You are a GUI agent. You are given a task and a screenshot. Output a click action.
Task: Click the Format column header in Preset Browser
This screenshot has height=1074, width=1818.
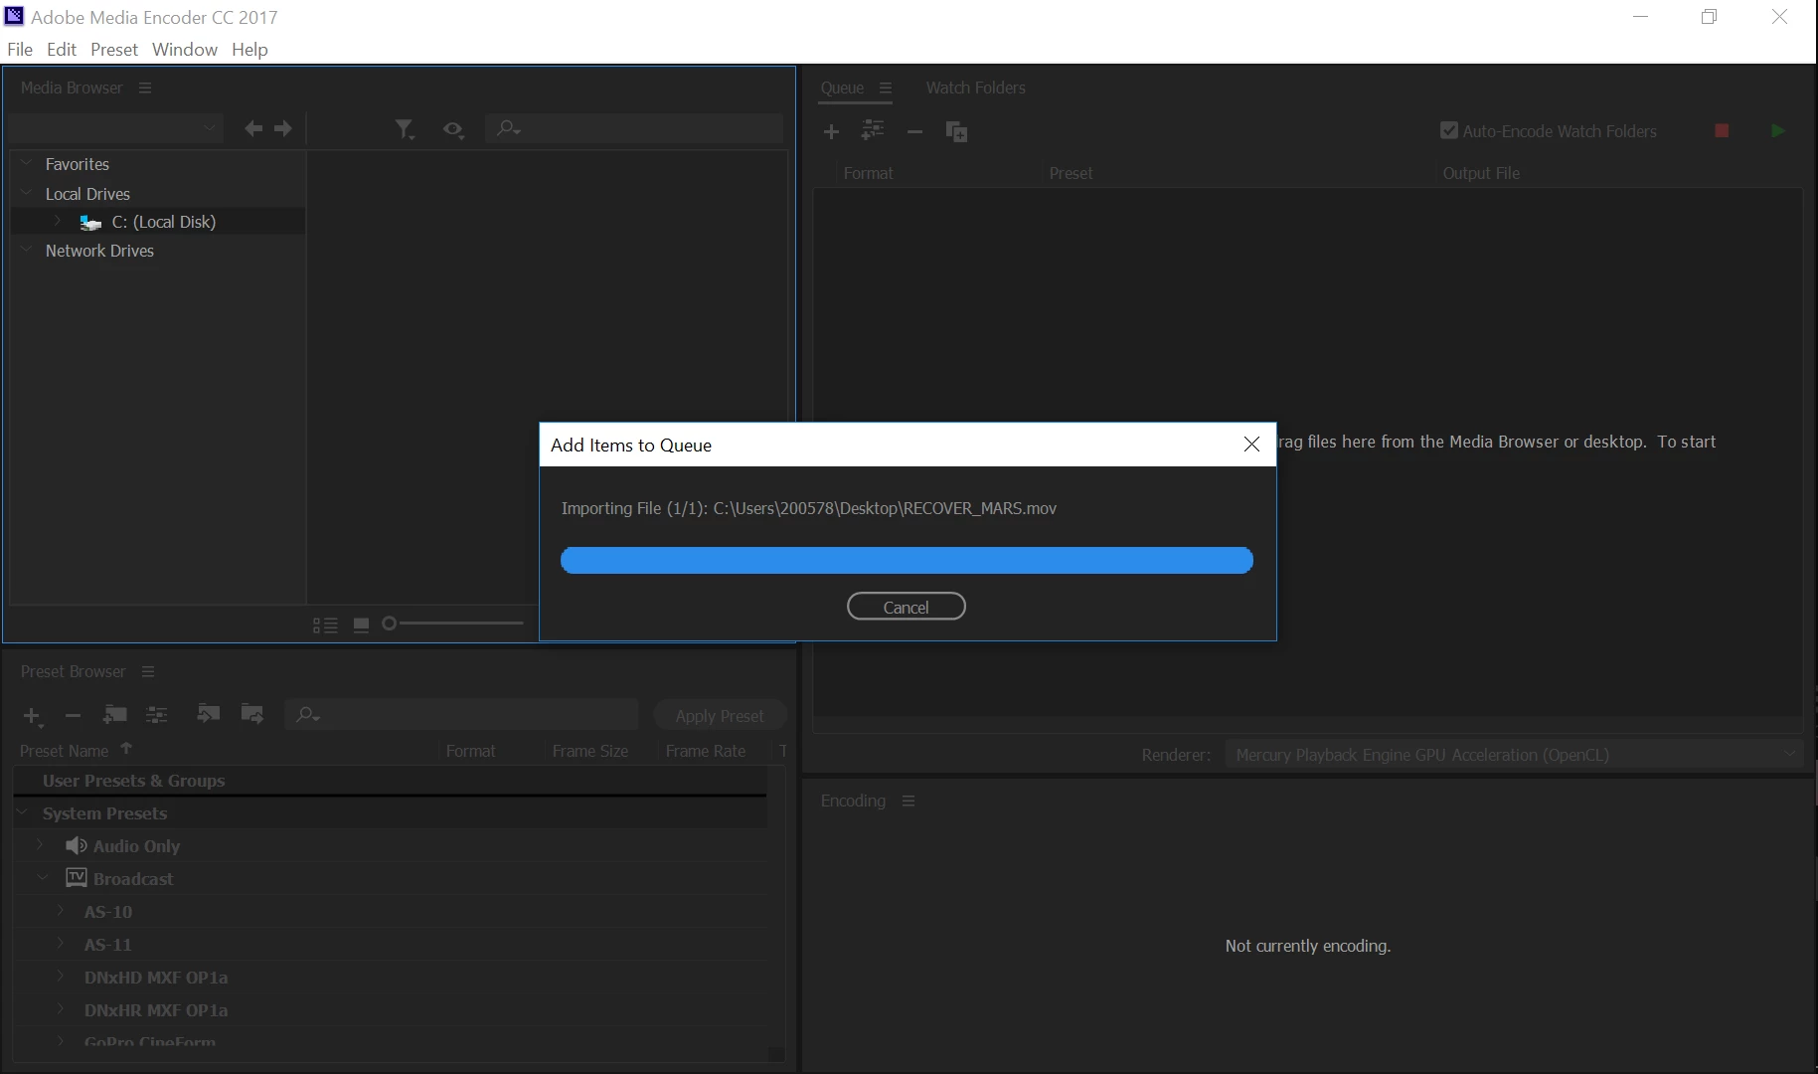coord(470,751)
